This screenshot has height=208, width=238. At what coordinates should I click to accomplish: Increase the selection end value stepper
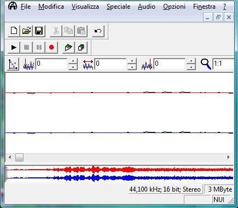191,61
